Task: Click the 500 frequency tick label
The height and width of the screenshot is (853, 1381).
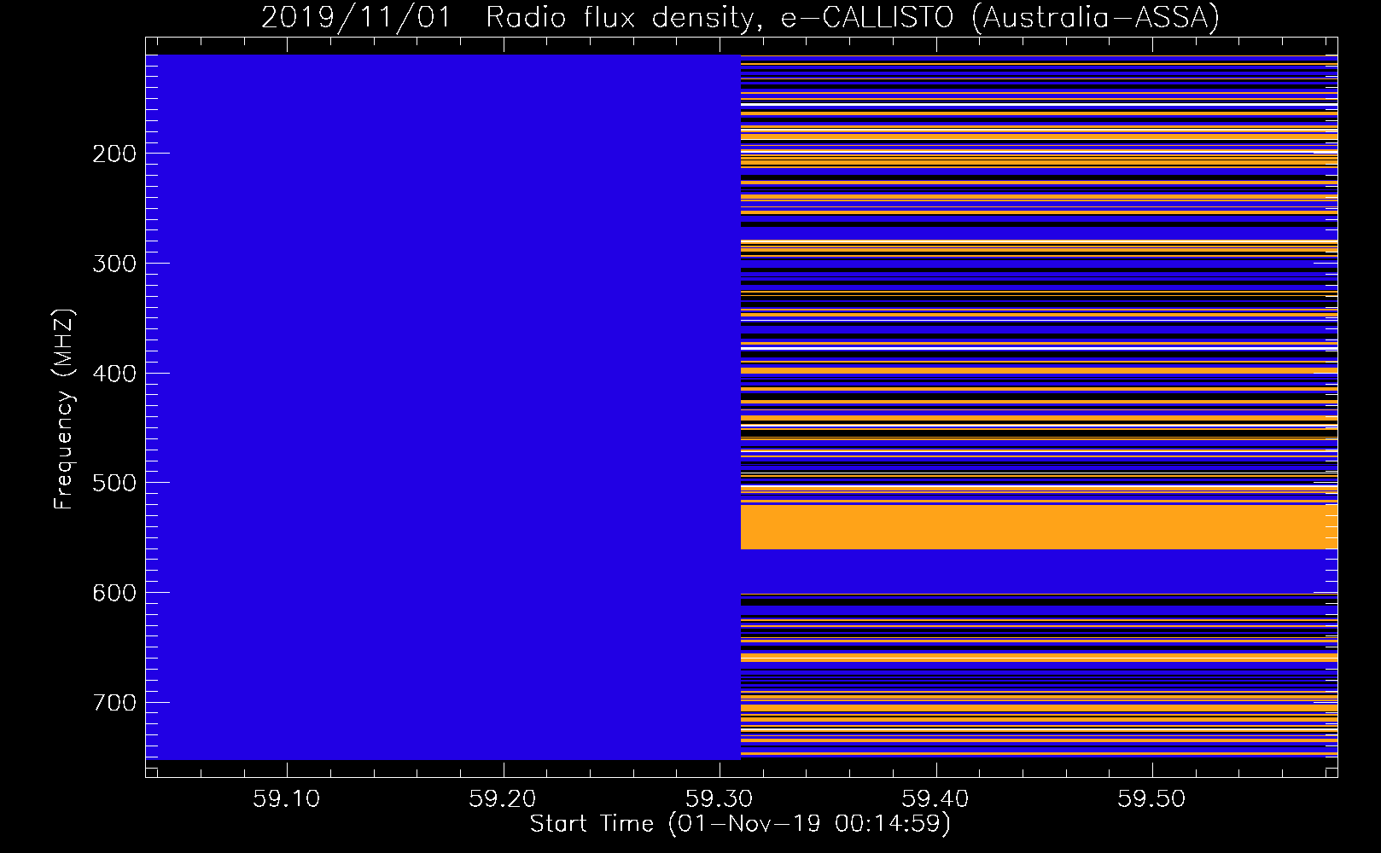Action: [x=114, y=483]
